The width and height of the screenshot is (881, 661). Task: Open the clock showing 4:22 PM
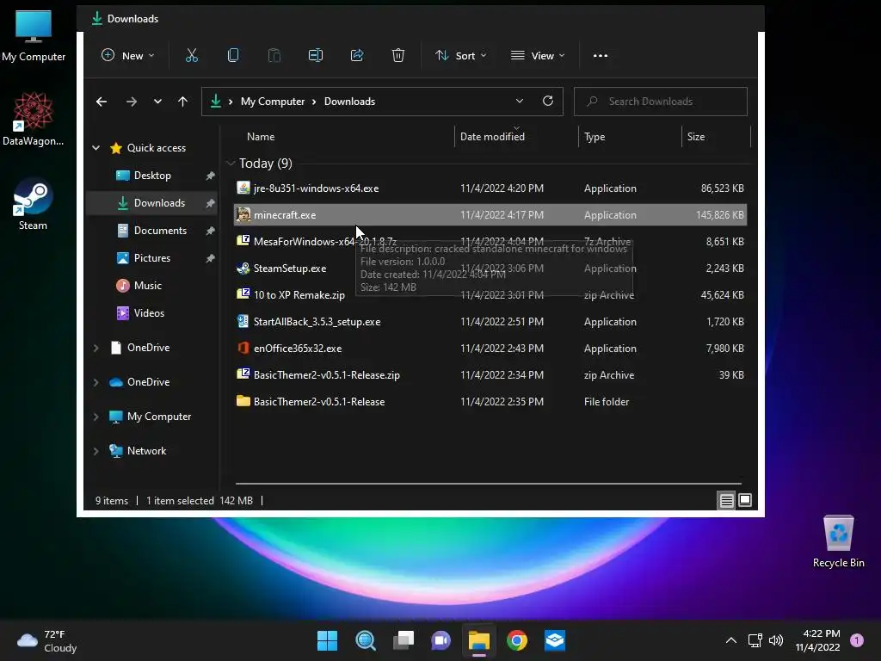click(x=817, y=640)
